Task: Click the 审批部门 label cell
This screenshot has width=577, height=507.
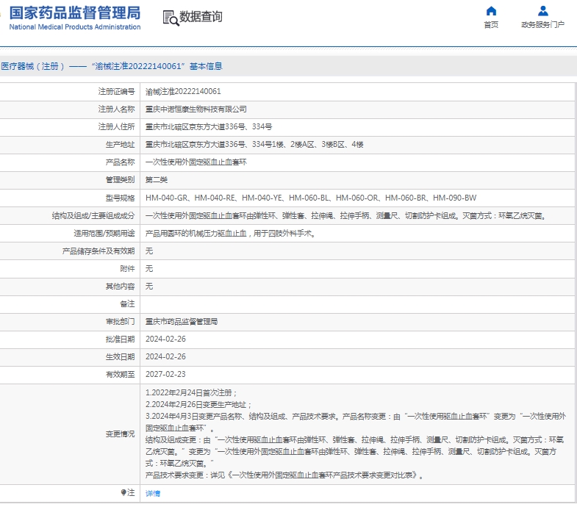Action: coord(70,322)
